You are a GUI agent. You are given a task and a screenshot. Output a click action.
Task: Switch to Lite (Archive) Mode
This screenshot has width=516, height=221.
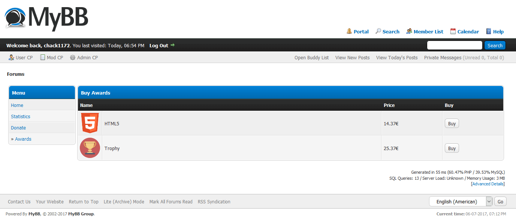pyautogui.click(x=124, y=201)
